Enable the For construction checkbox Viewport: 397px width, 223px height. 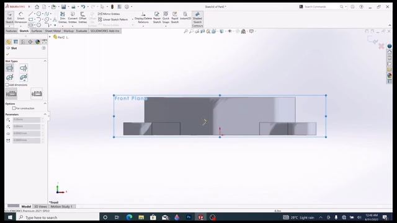click(x=14, y=108)
